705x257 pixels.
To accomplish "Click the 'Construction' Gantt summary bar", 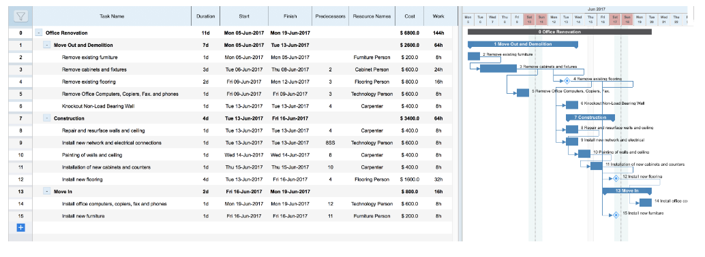I will pos(590,118).
